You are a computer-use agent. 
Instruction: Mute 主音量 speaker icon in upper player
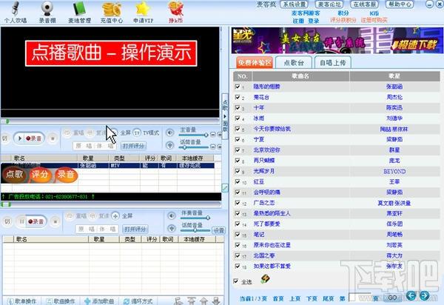tap(170, 133)
